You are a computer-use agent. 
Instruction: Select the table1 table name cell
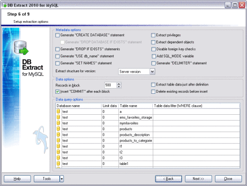(x=136, y=164)
